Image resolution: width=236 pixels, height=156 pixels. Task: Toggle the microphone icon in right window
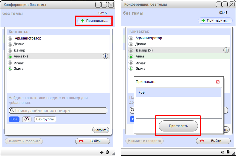coord(228,152)
